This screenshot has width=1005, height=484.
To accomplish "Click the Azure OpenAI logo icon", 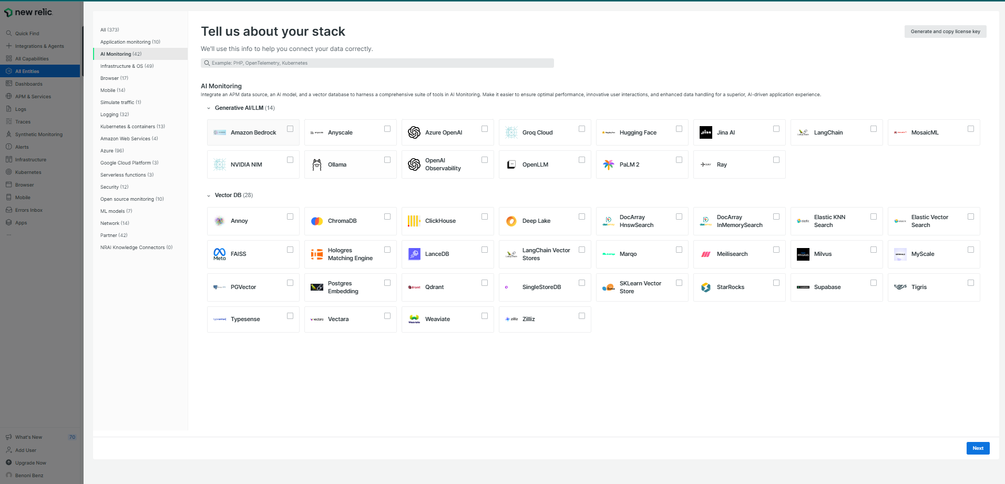I will coord(414,132).
